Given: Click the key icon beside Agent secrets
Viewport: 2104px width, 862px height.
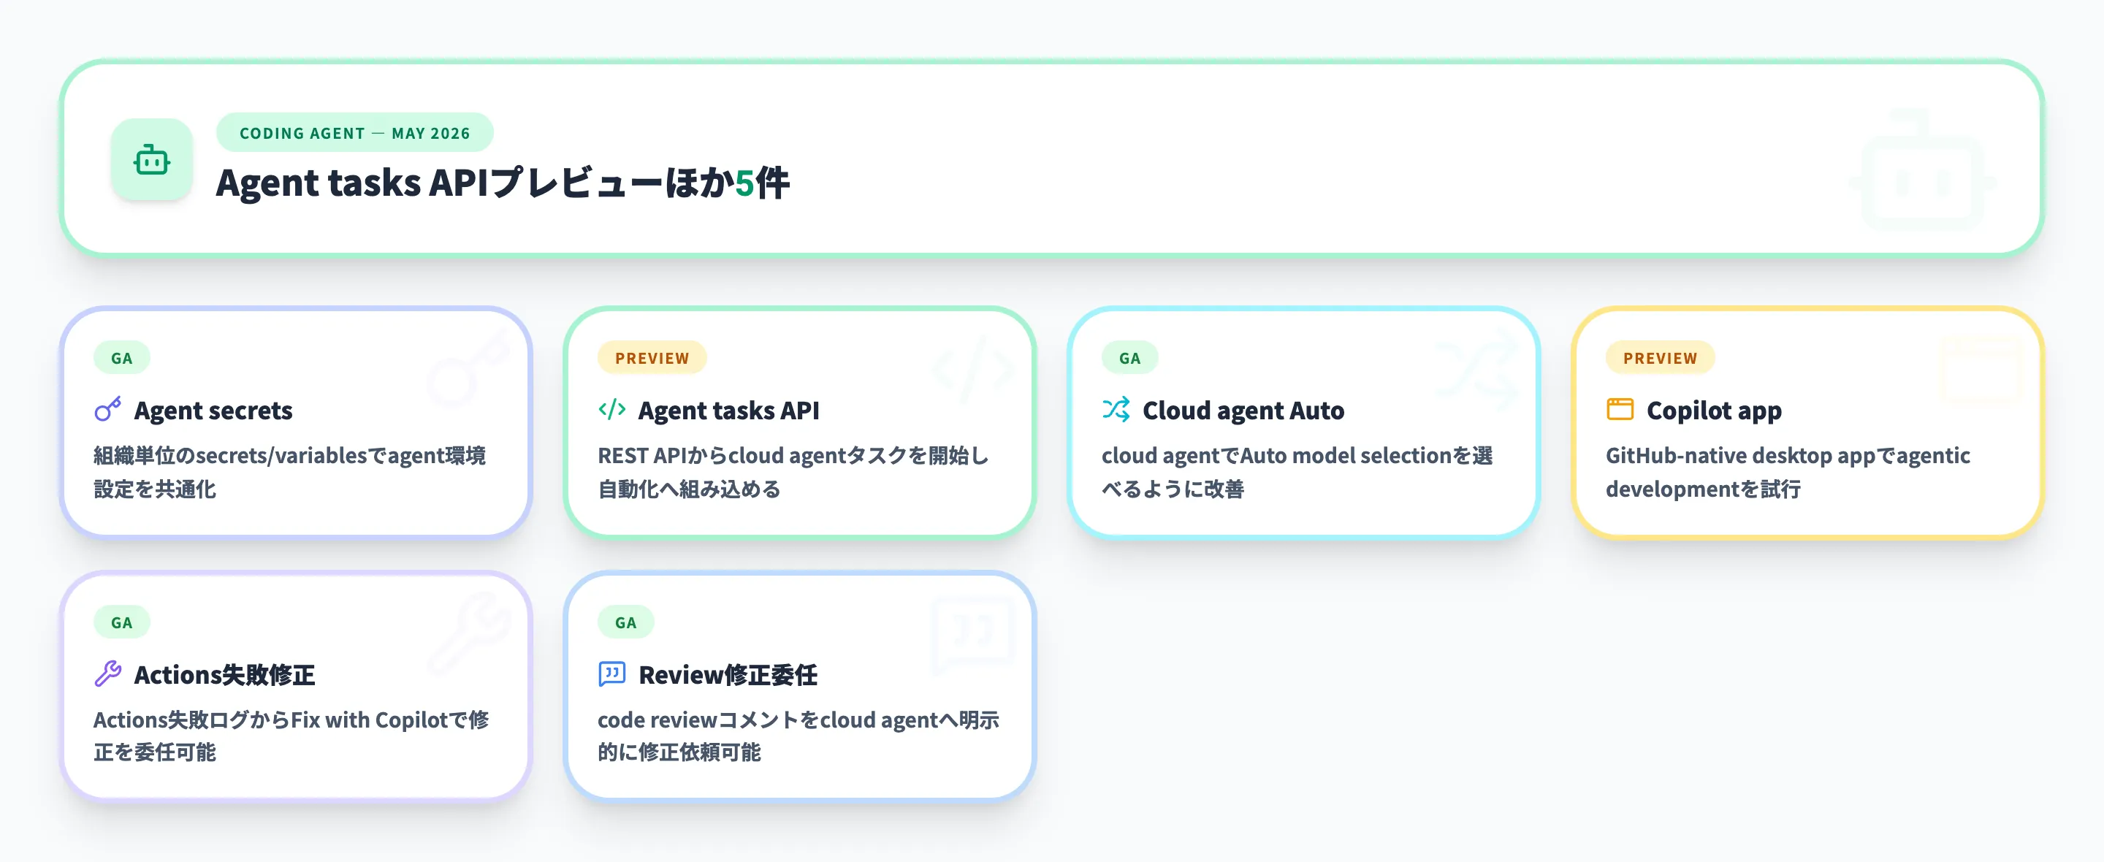Looking at the screenshot, I should click(x=108, y=409).
